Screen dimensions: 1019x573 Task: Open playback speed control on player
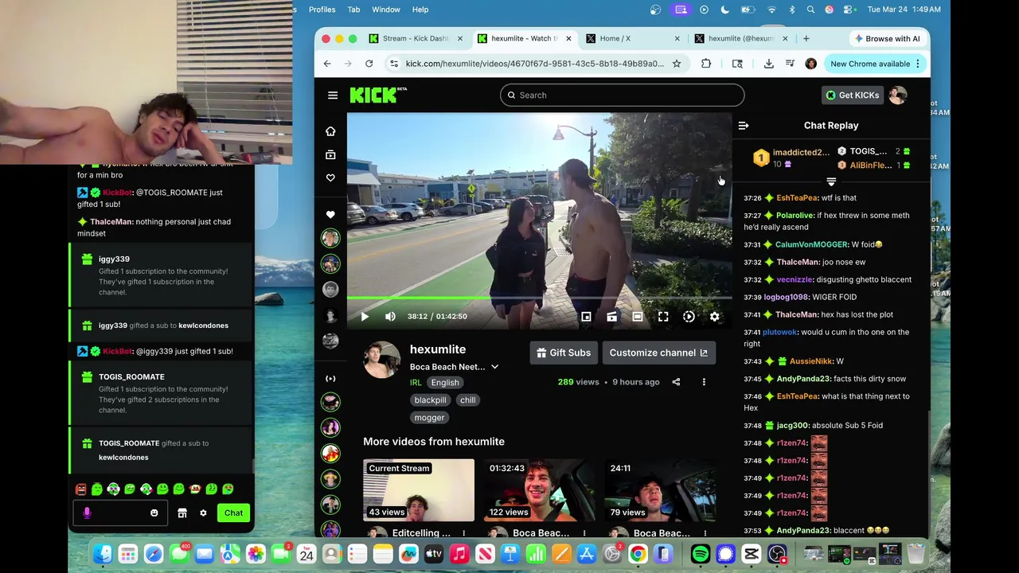pos(689,317)
